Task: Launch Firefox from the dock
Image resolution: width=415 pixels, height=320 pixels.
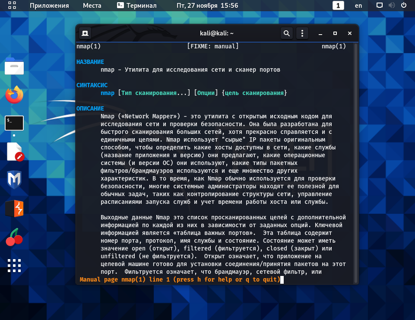Action: [14, 95]
